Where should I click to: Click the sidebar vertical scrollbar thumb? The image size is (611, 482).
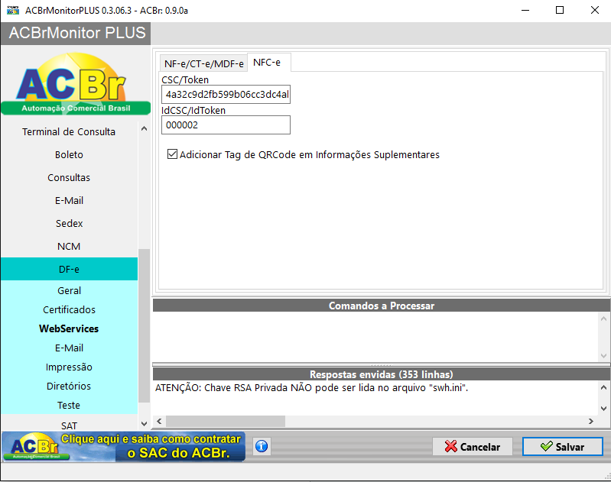tap(145, 326)
